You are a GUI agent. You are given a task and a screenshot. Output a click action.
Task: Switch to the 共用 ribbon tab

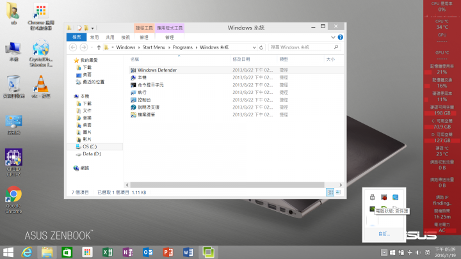(x=110, y=37)
